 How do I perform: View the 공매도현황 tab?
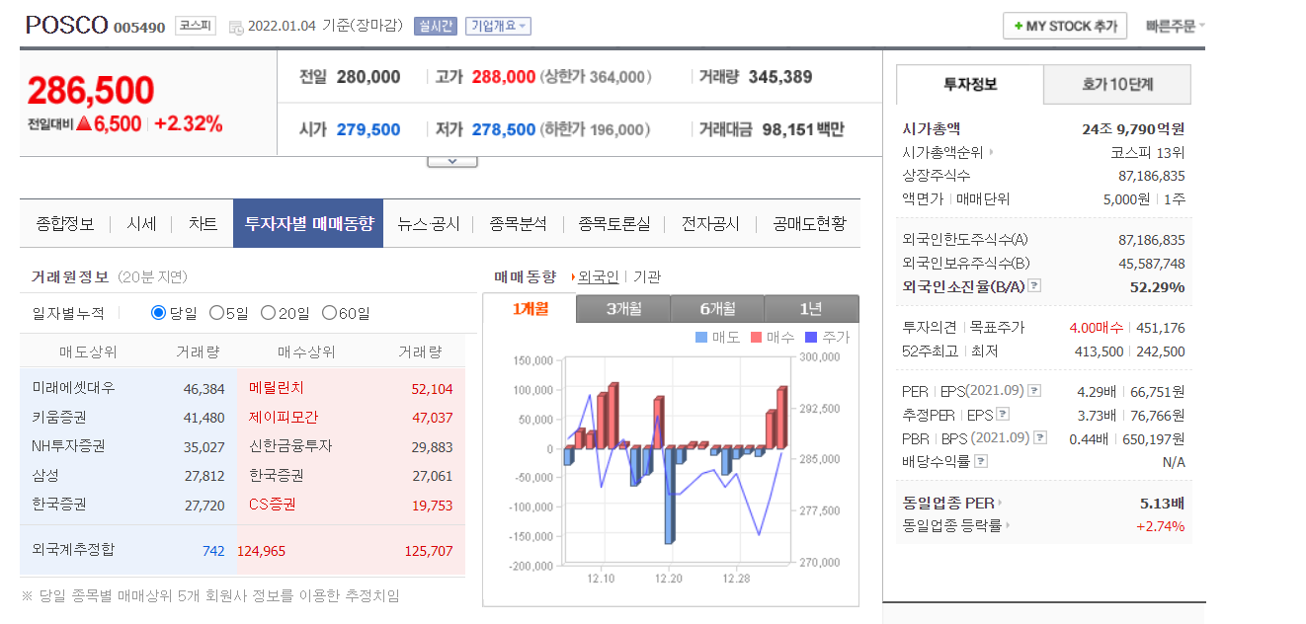[809, 224]
